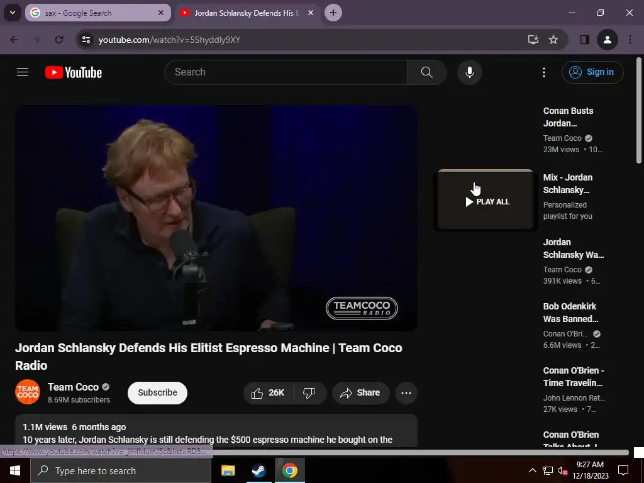Open the YouTube hamburger guide menu
This screenshot has height=483, width=644.
point(23,72)
